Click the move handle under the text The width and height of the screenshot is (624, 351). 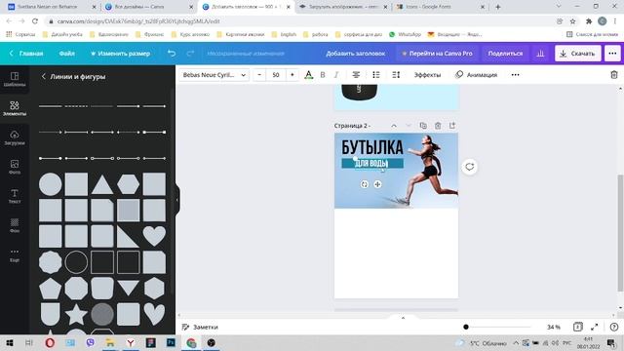tap(377, 184)
